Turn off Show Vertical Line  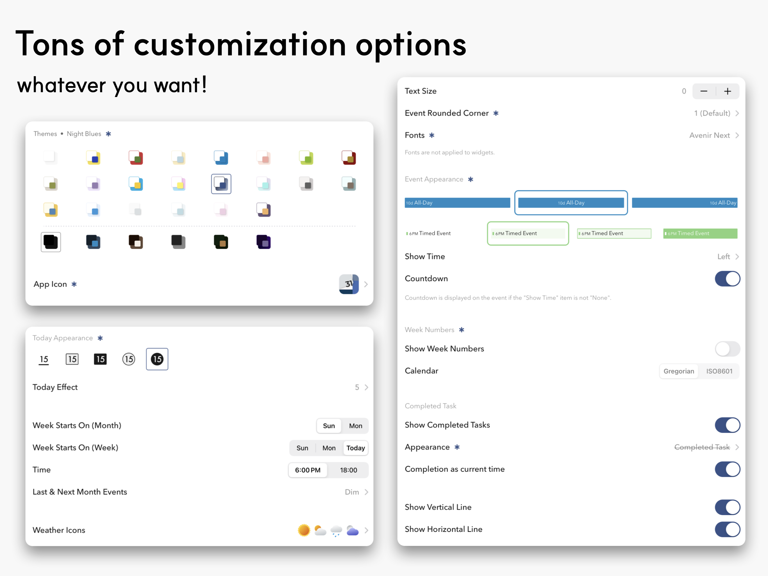pos(727,507)
